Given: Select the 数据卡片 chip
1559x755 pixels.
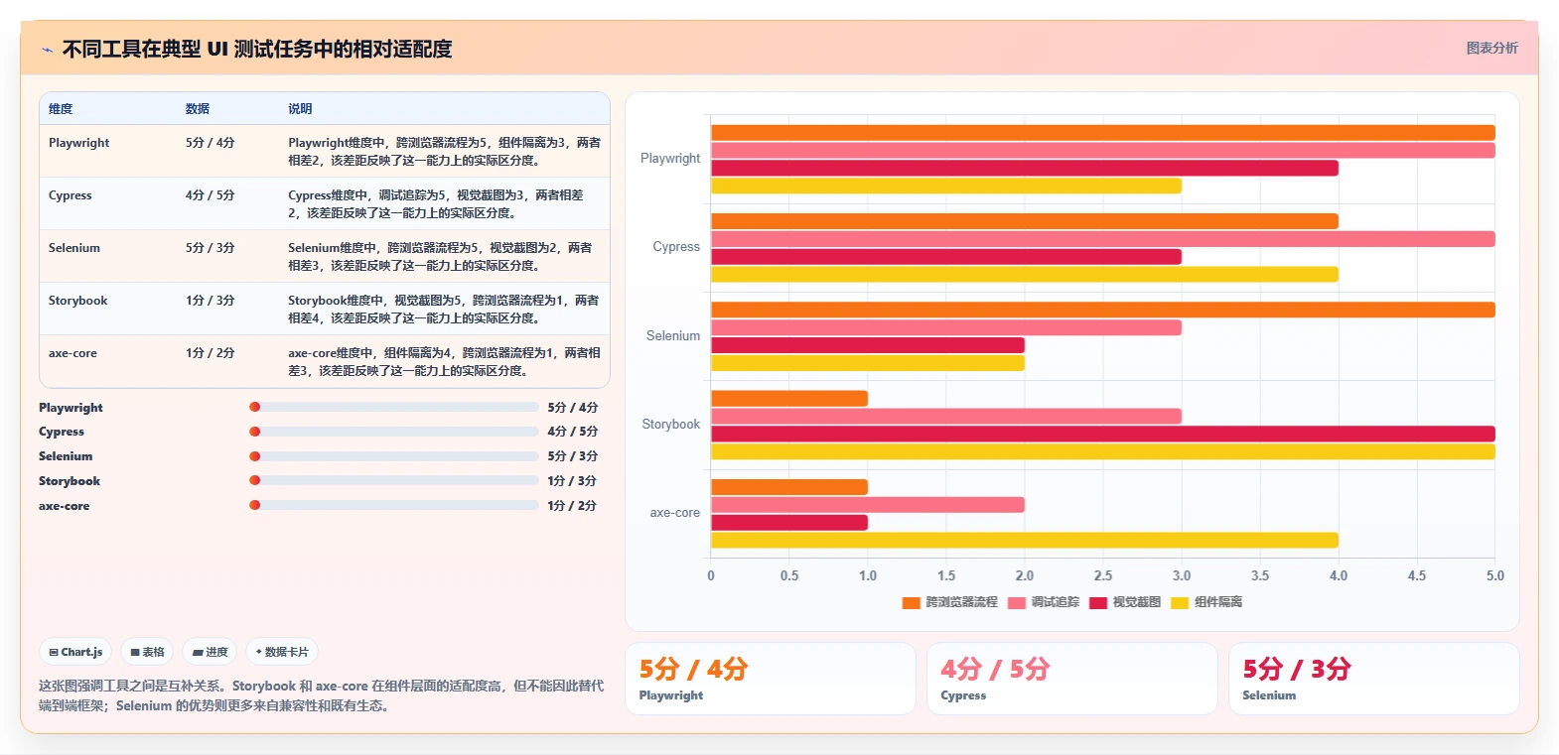Looking at the screenshot, I should 282,652.
